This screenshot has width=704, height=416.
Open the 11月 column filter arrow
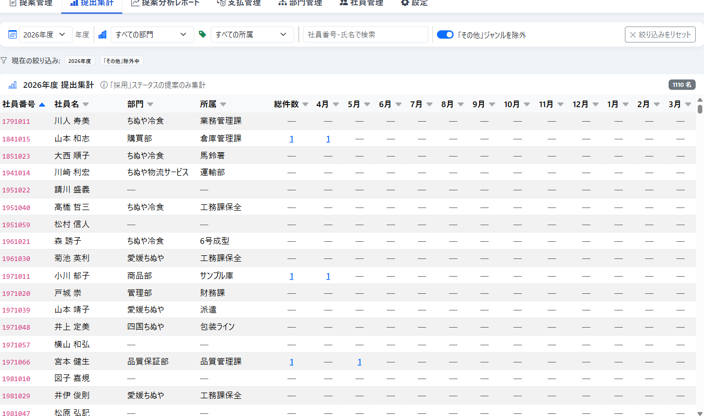pos(560,105)
